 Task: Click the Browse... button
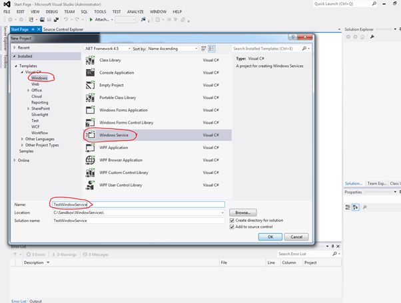[243, 213]
